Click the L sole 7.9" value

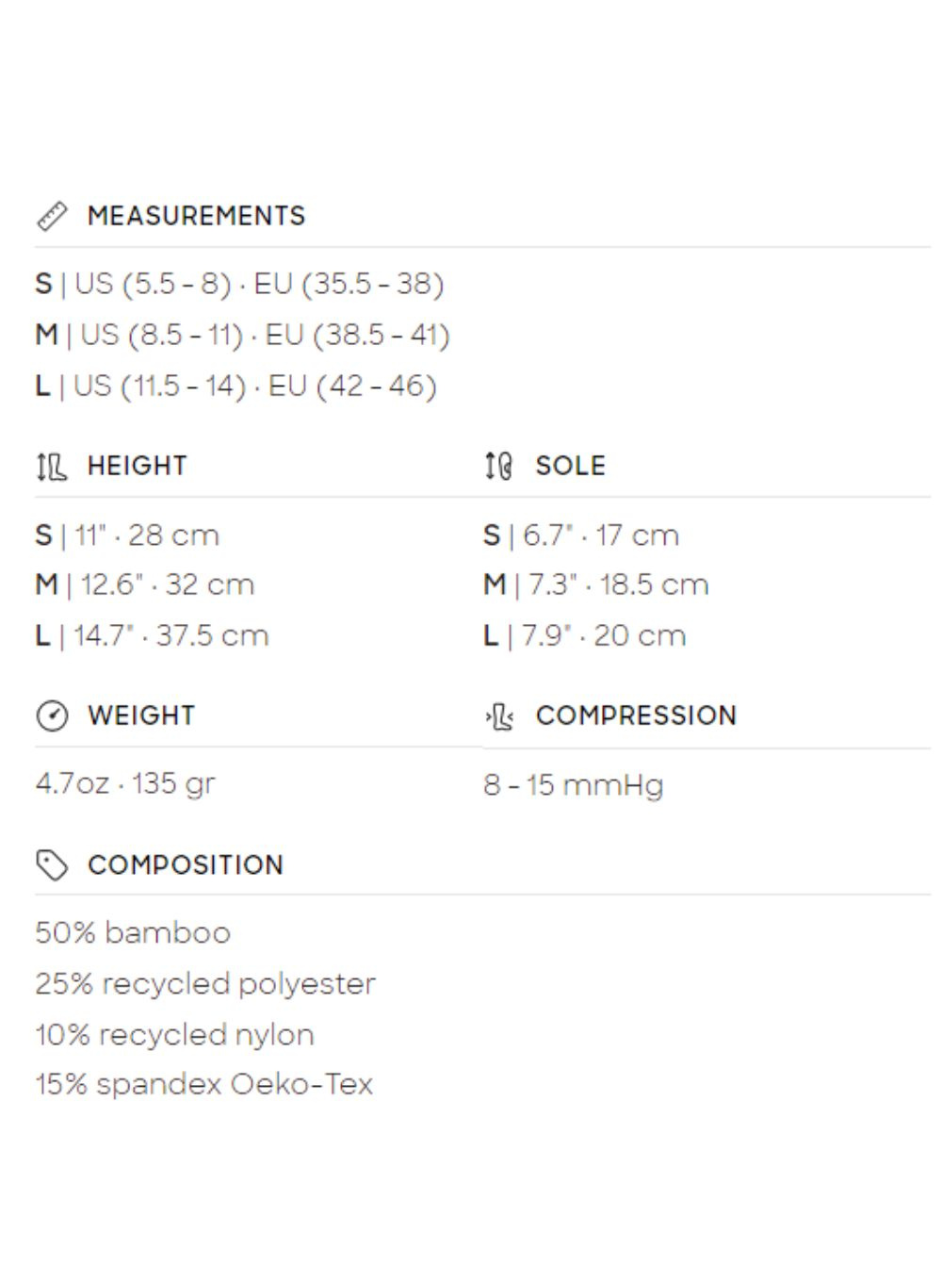click(x=584, y=635)
